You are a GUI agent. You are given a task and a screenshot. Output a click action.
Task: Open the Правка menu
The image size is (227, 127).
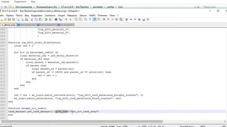(10, 16)
